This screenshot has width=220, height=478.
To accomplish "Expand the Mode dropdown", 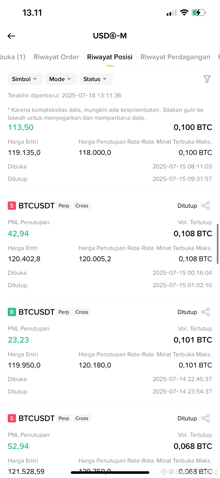I will coord(61,79).
